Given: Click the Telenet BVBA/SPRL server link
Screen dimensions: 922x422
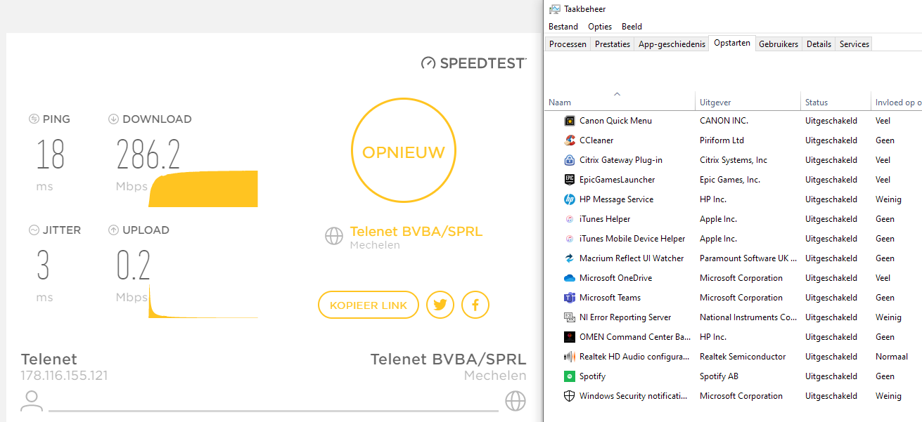Looking at the screenshot, I should pos(416,232).
